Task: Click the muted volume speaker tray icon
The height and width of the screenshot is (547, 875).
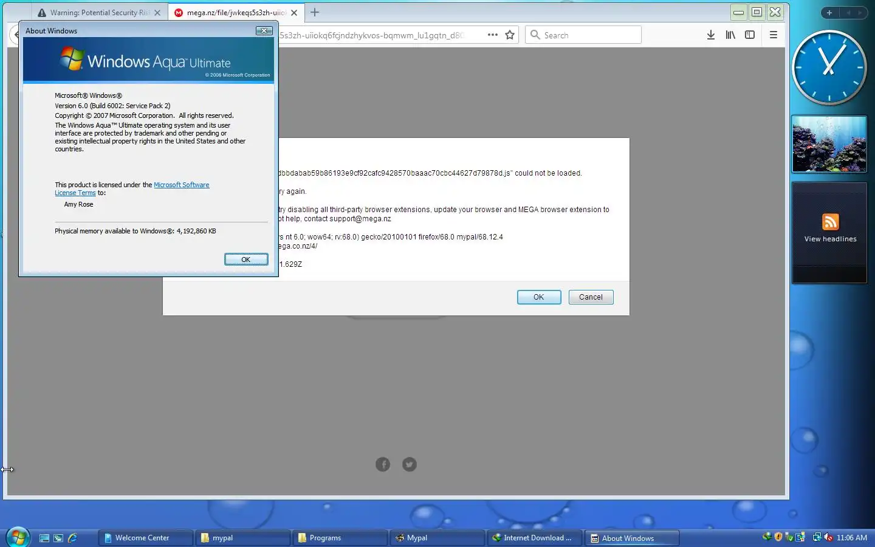Action: pyautogui.click(x=828, y=537)
